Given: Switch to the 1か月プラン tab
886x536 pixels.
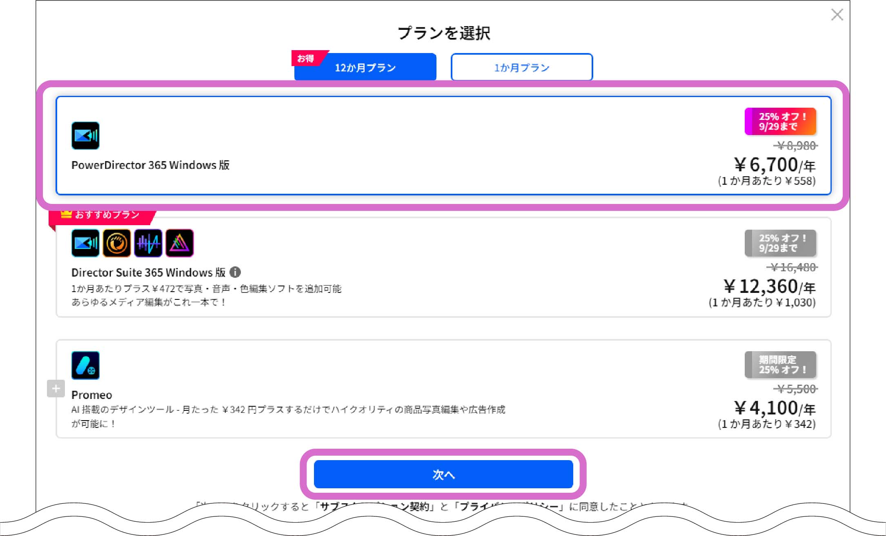Looking at the screenshot, I should tap(522, 67).
